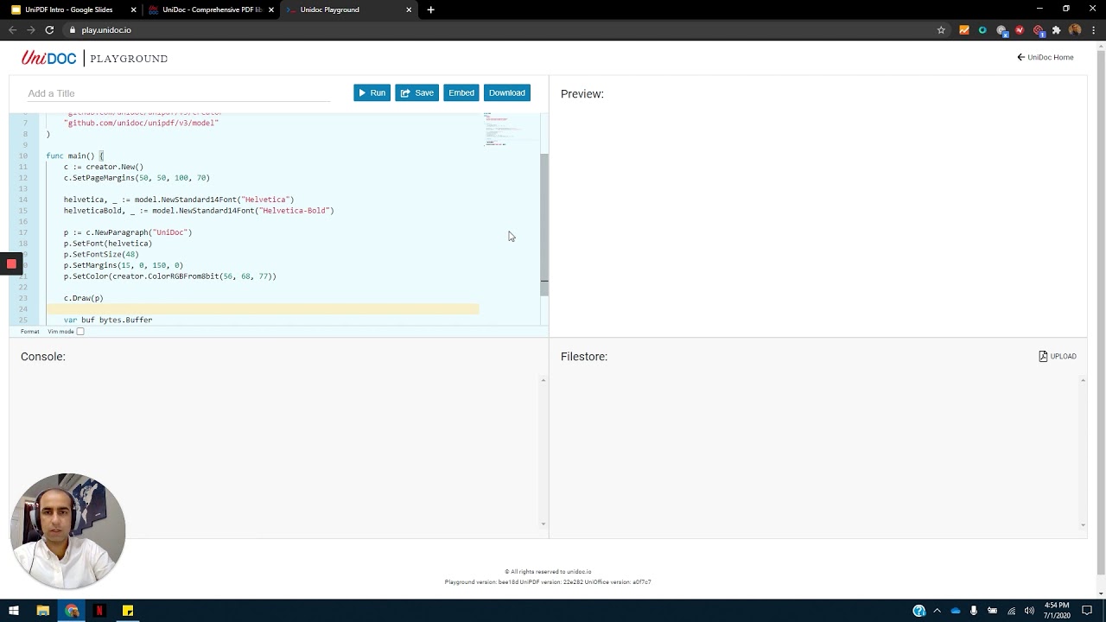1106x622 pixels.
Task: Bookmark this page with the star icon
Action: click(x=941, y=29)
